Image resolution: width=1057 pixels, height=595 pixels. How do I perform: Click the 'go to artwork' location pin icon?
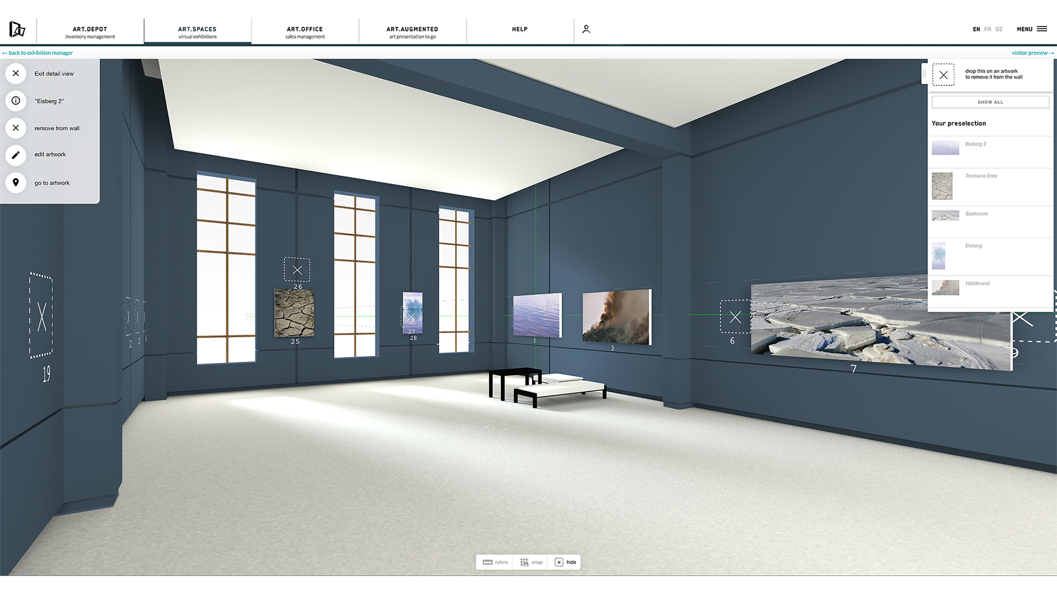coord(16,182)
